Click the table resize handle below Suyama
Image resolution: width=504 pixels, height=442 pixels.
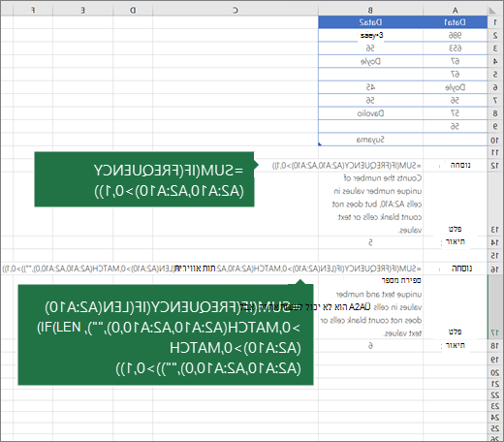tap(320, 144)
